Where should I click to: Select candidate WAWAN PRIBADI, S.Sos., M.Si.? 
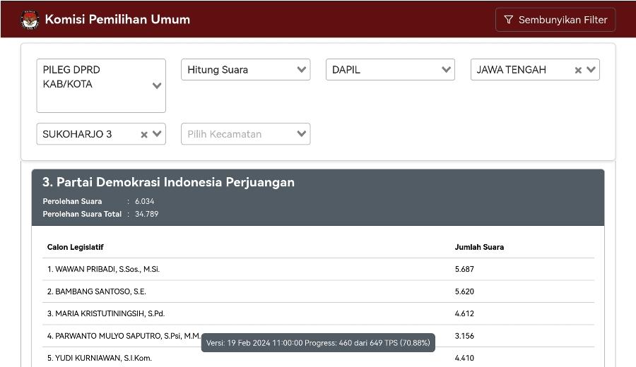pyautogui.click(x=103, y=270)
